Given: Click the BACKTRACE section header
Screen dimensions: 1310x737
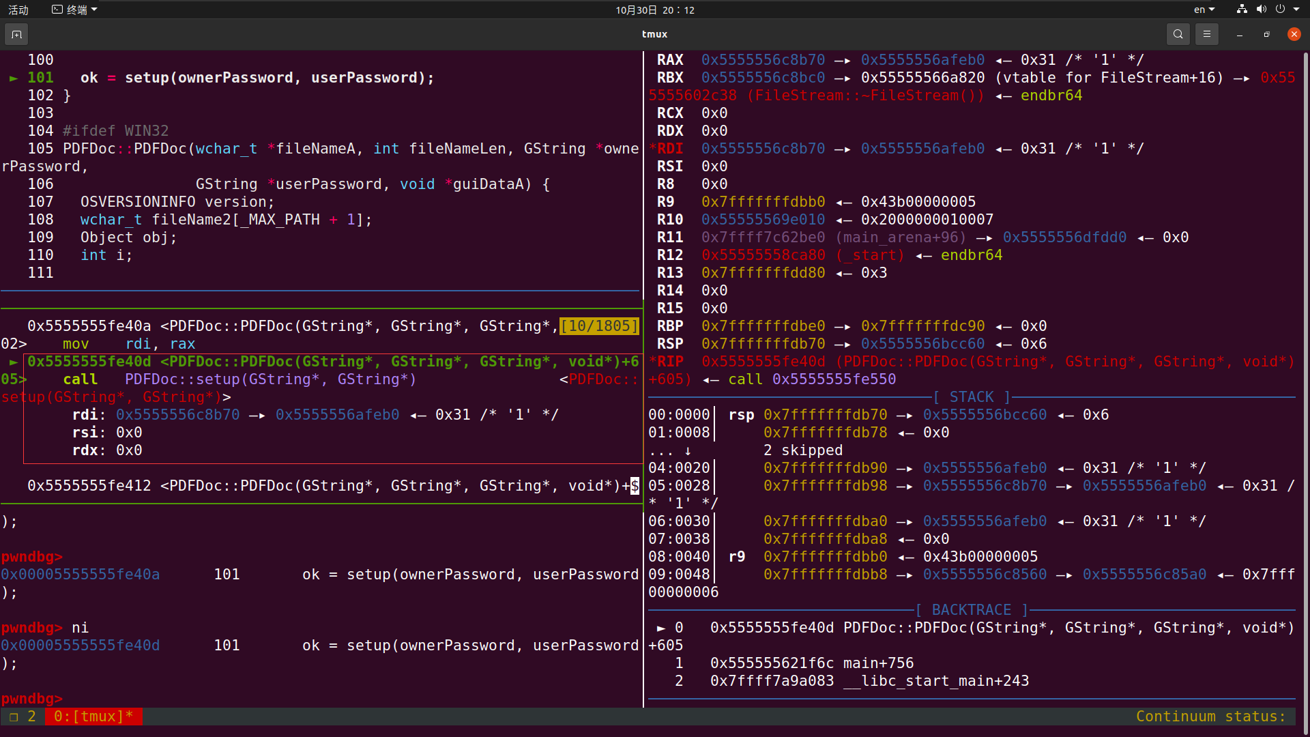Looking at the screenshot, I should 972,610.
